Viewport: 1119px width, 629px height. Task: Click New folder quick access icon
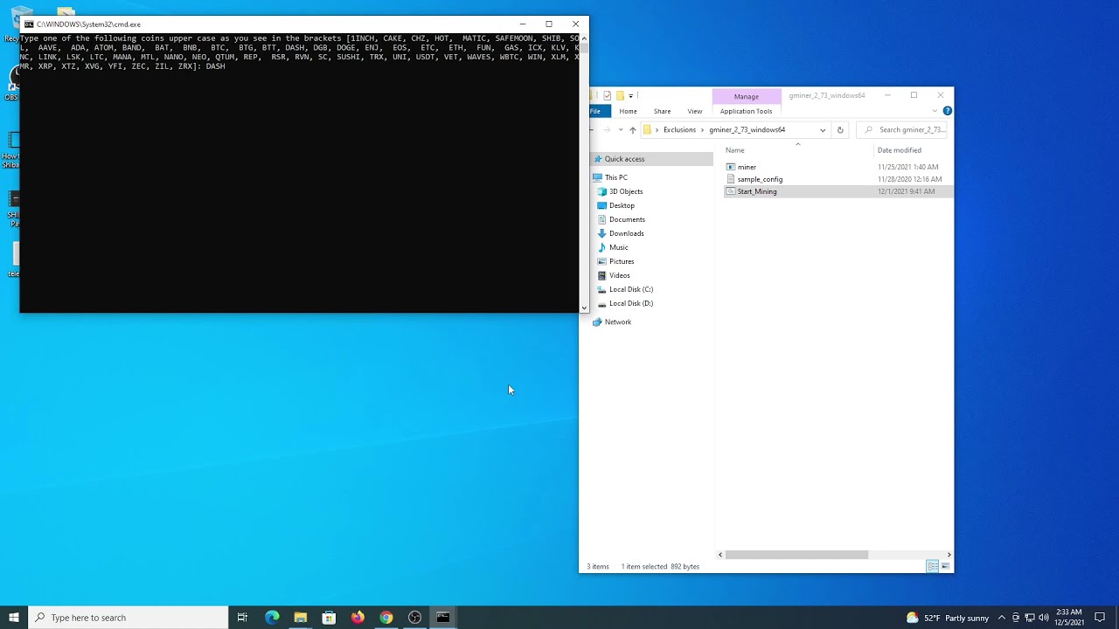(x=619, y=95)
